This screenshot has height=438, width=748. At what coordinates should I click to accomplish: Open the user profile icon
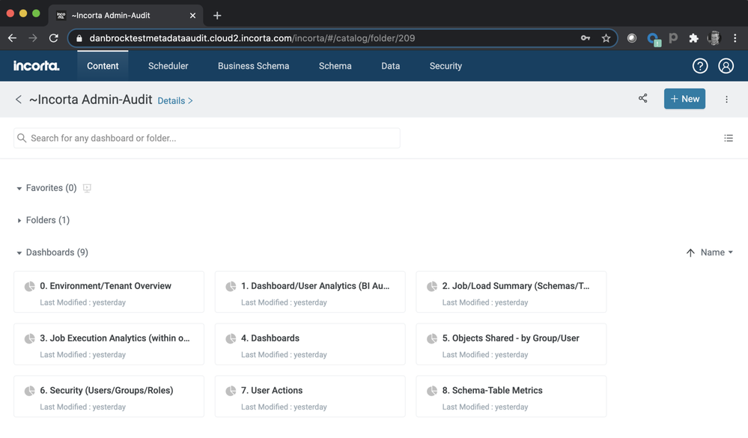726,66
